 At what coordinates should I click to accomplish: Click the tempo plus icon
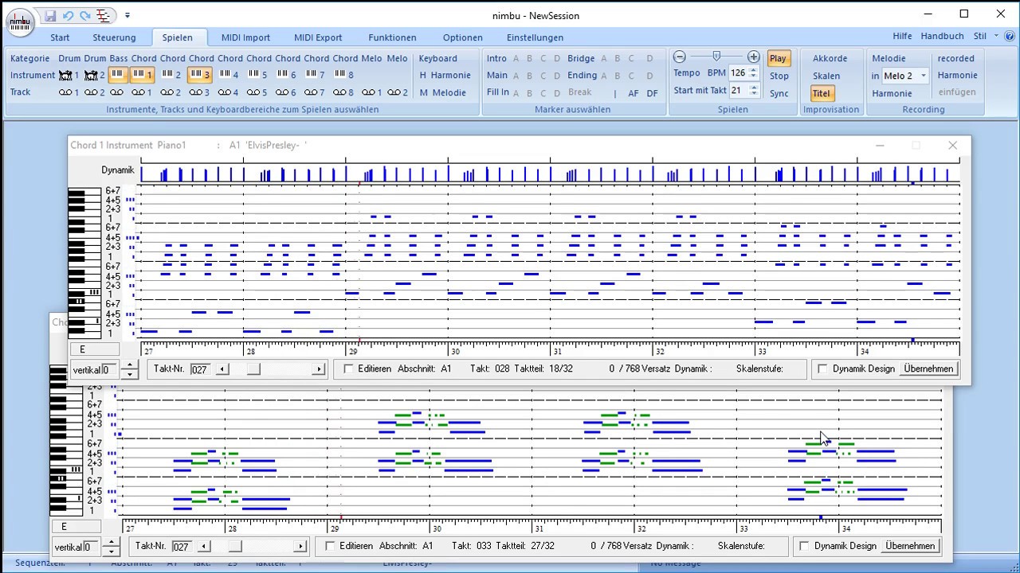click(753, 57)
